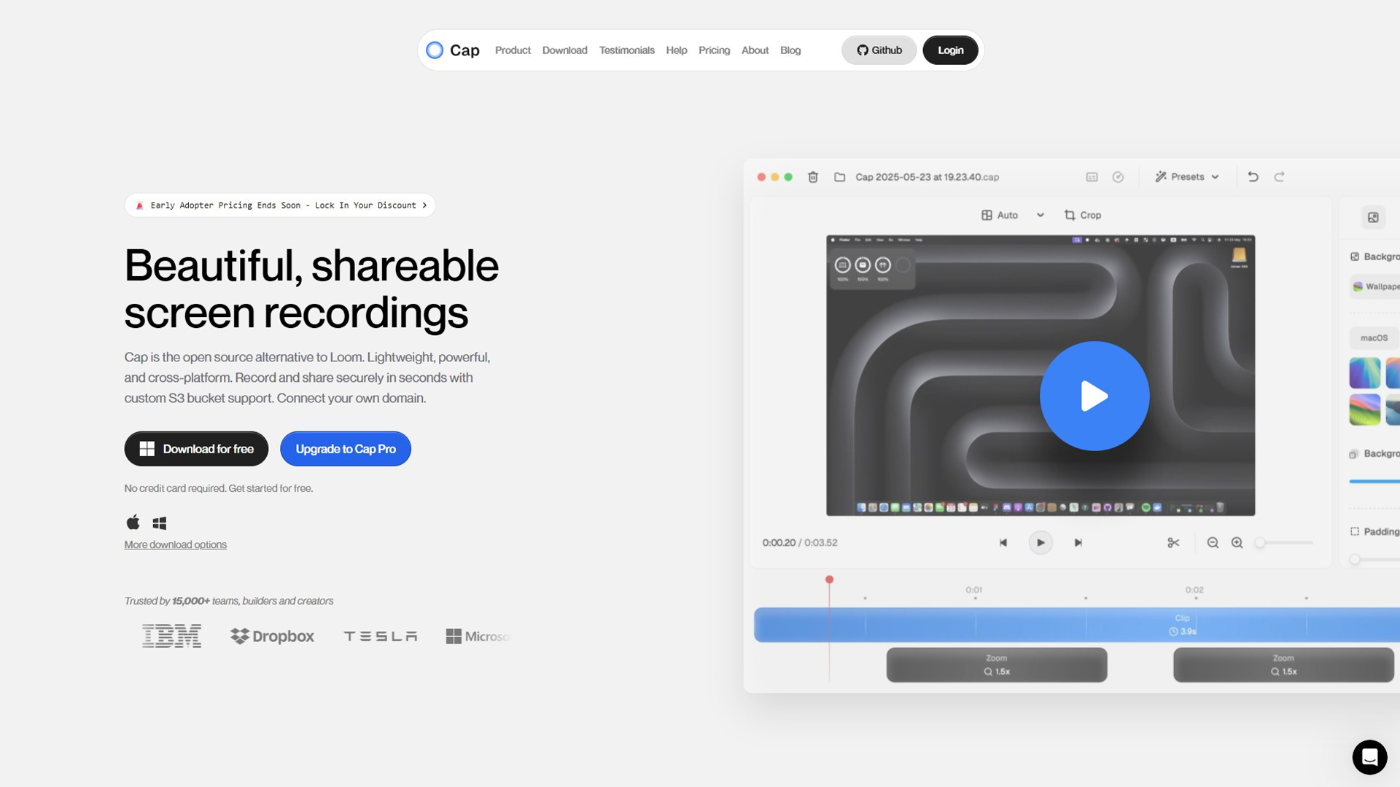Open the About nav item
This screenshot has height=787, width=1400.
pyautogui.click(x=755, y=50)
